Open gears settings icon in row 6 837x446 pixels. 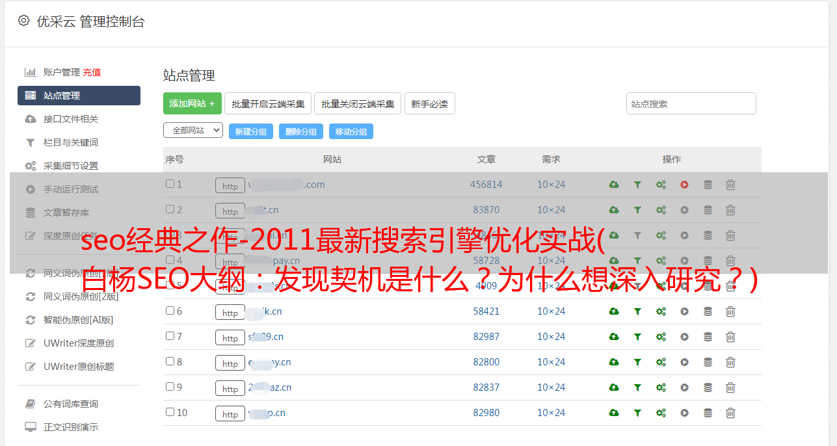coord(661,311)
